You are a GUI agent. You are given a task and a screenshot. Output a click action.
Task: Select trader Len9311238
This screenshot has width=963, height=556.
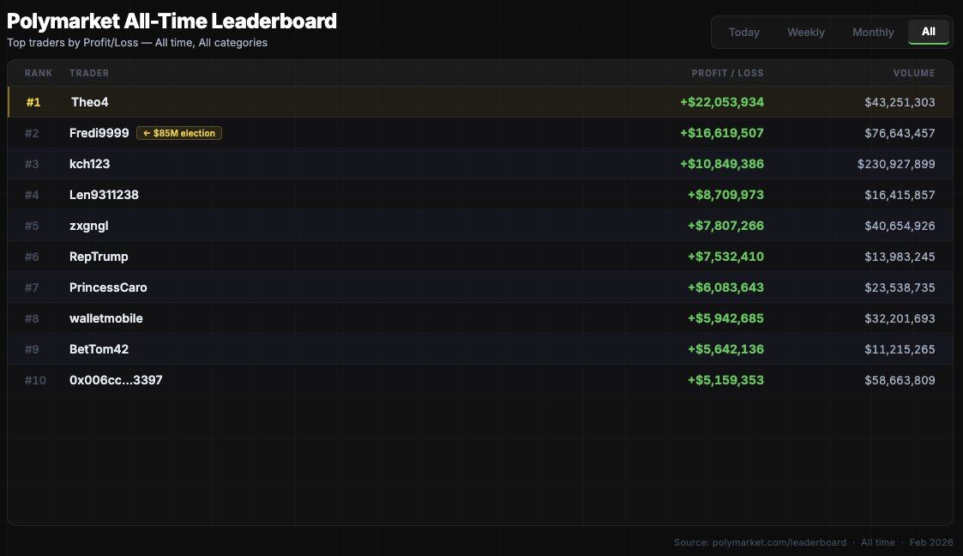click(104, 195)
